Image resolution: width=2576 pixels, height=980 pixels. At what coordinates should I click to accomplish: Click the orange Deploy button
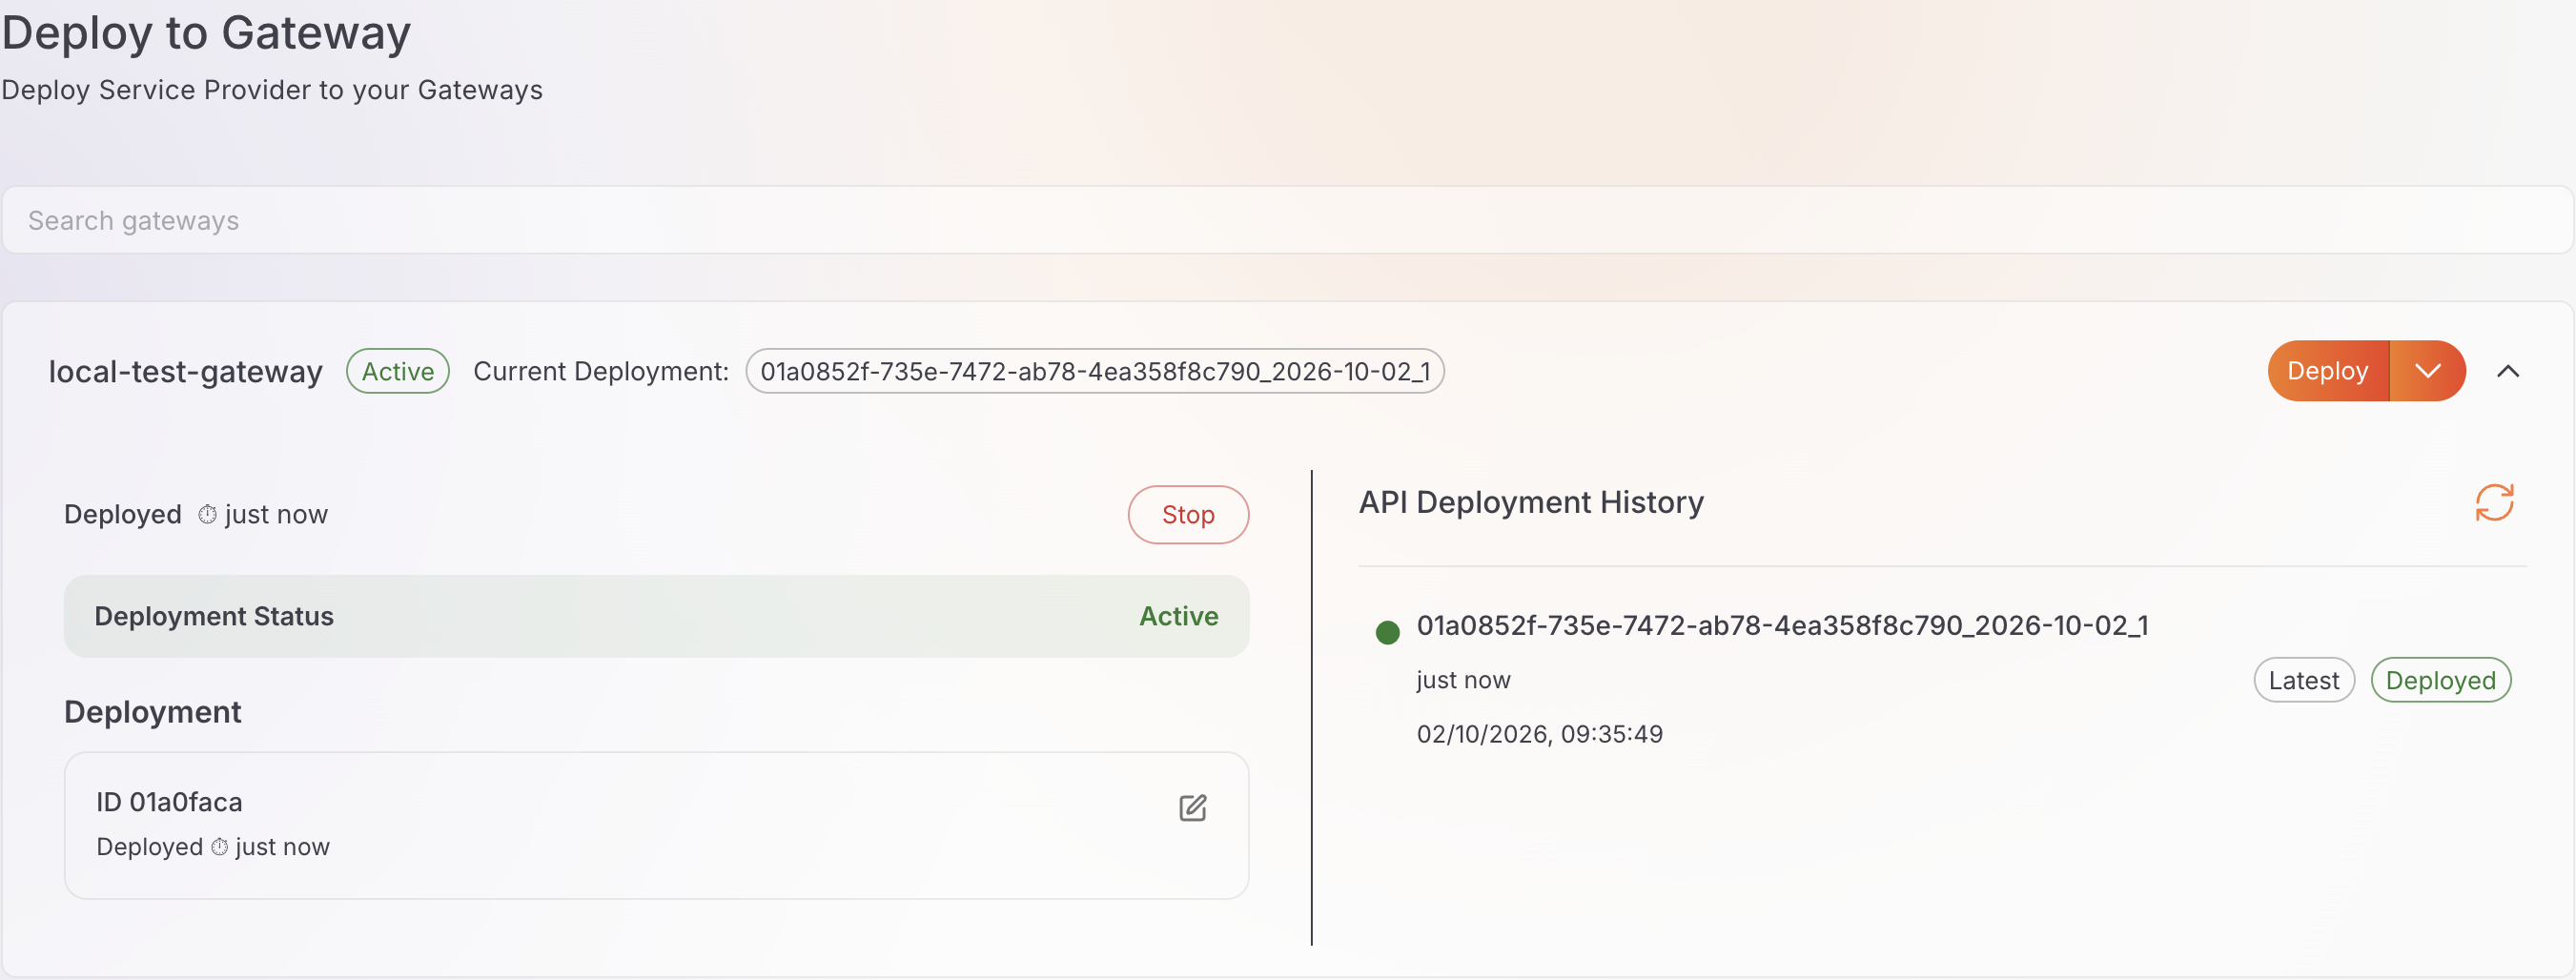point(2328,371)
